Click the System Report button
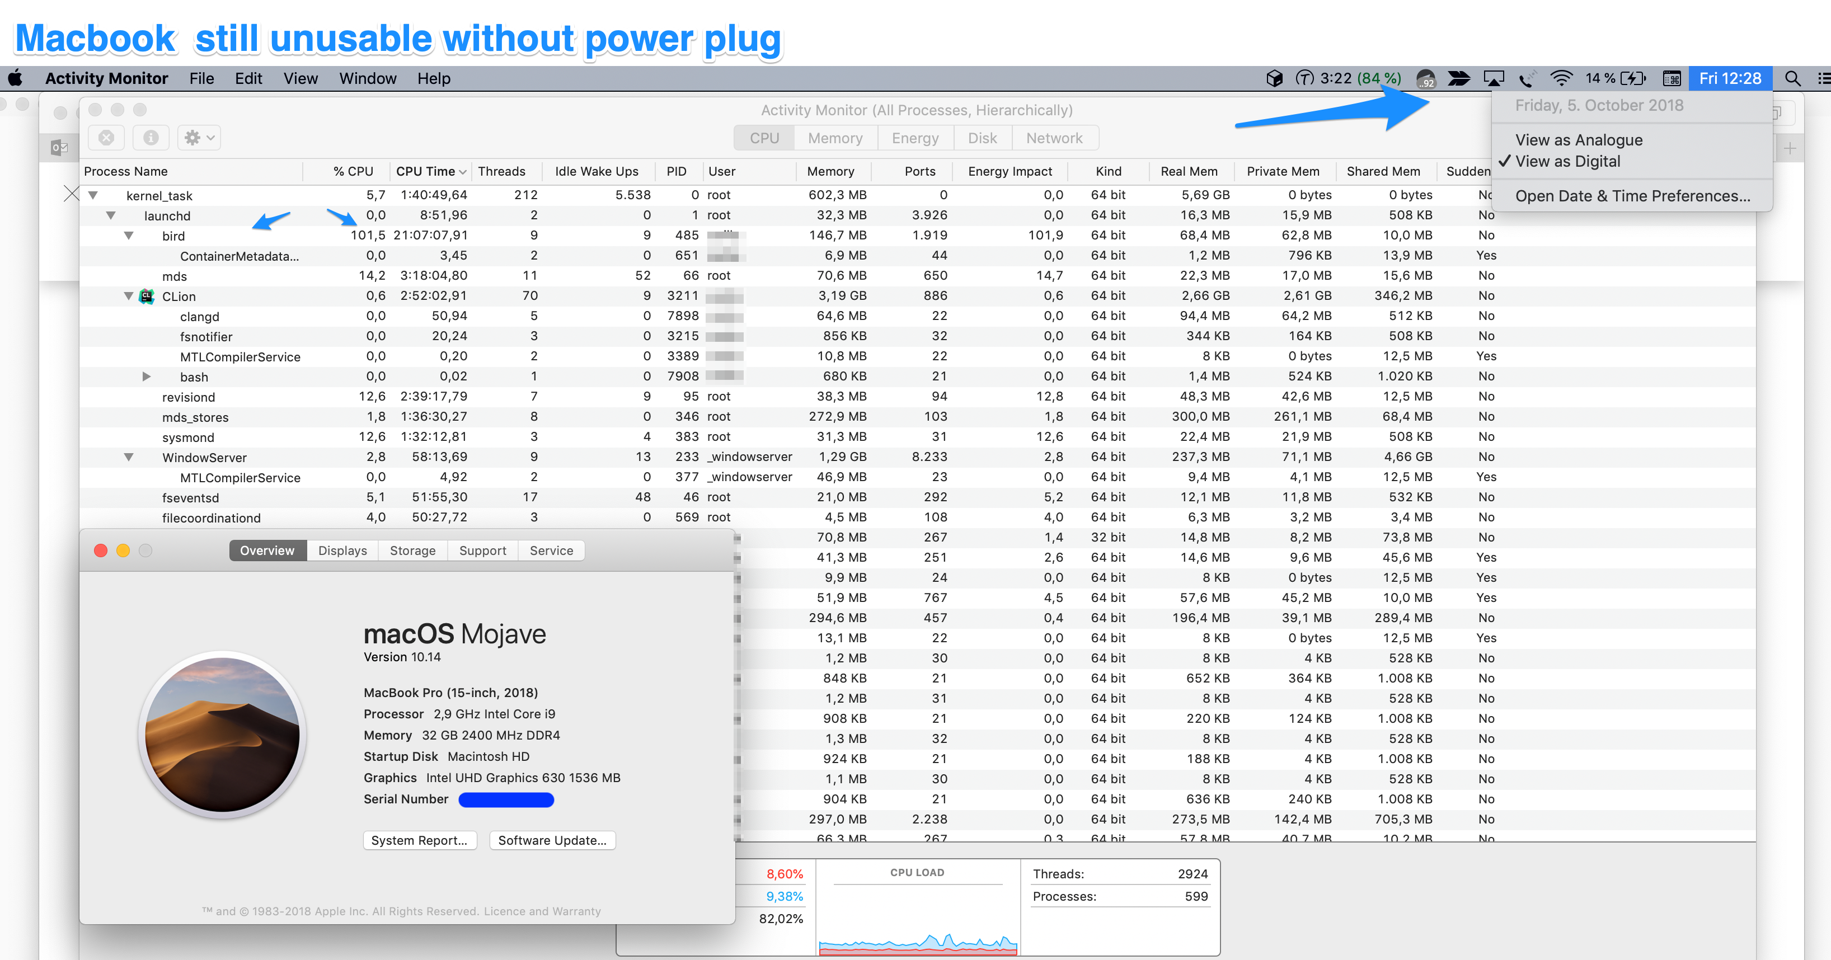This screenshot has width=1831, height=960. [x=419, y=840]
